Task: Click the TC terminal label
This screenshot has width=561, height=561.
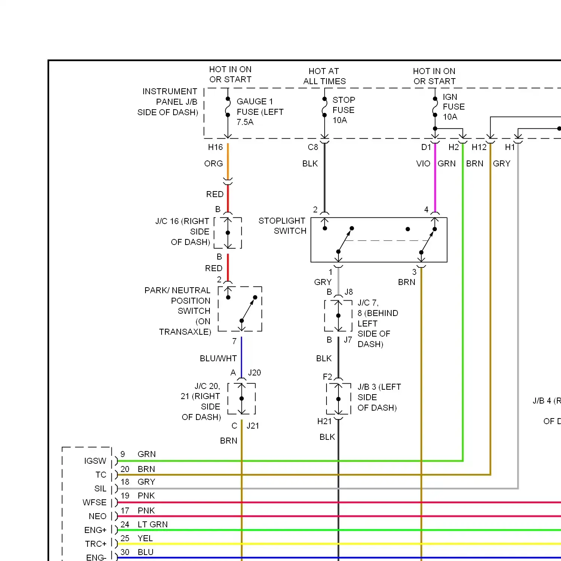Action: (101, 475)
